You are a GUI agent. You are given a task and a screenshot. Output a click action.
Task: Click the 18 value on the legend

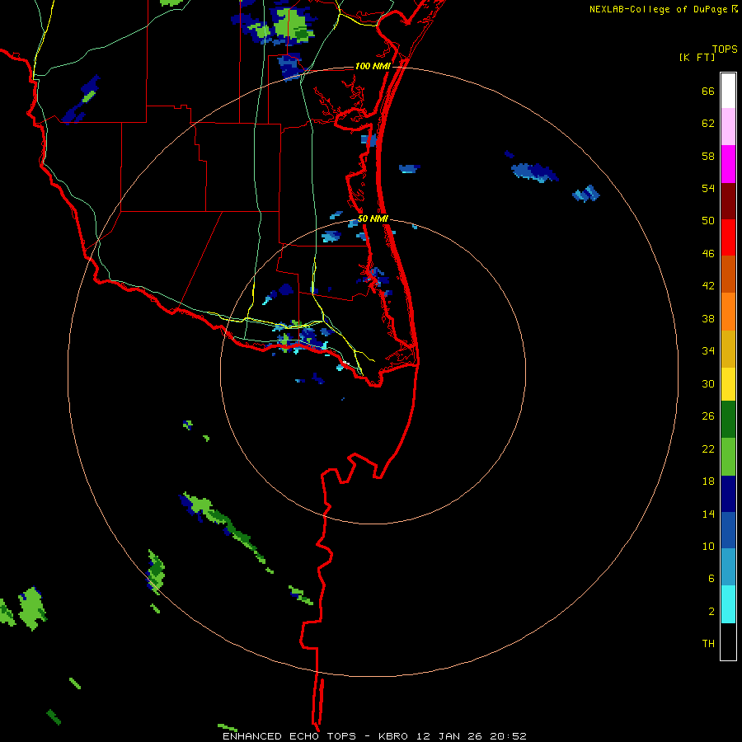[708, 481]
